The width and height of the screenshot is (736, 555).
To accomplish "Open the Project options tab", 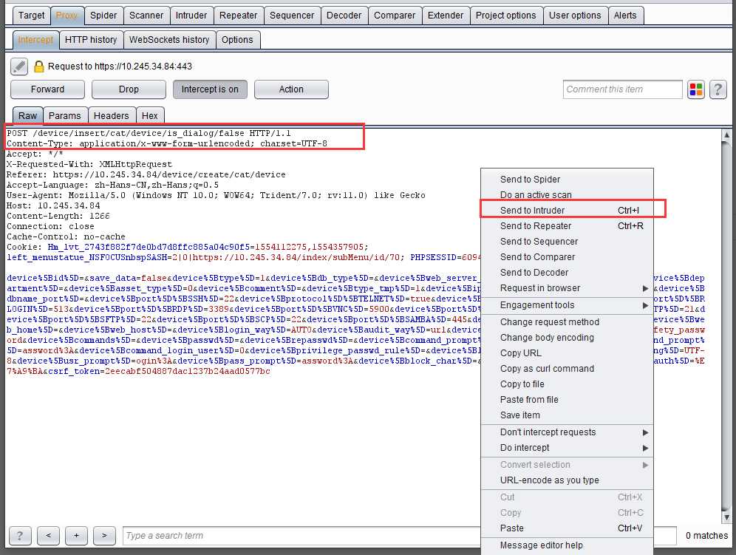I will pyautogui.click(x=506, y=16).
